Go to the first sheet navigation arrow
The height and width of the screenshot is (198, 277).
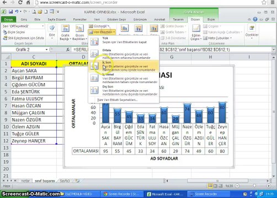point(3,181)
